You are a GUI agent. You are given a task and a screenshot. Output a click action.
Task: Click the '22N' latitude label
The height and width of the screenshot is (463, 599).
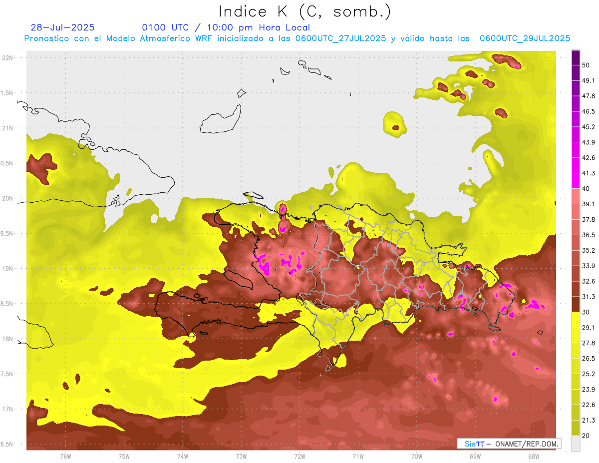click(8, 58)
